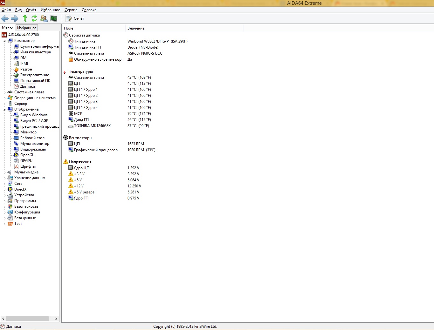The image size is (434, 330).
Task: Select Тест in the tree
Action: [18, 224]
